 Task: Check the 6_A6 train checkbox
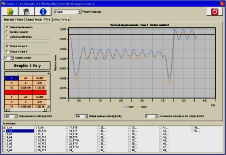coord(4,144)
